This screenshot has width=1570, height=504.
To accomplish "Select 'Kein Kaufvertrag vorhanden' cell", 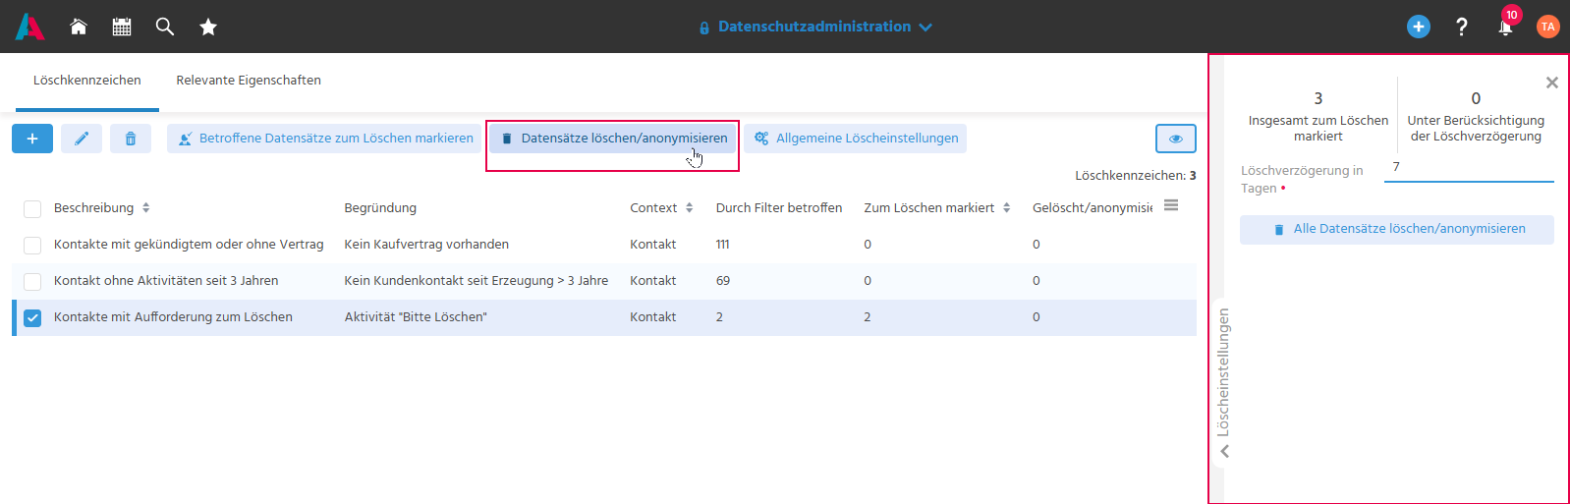I will pos(426,245).
